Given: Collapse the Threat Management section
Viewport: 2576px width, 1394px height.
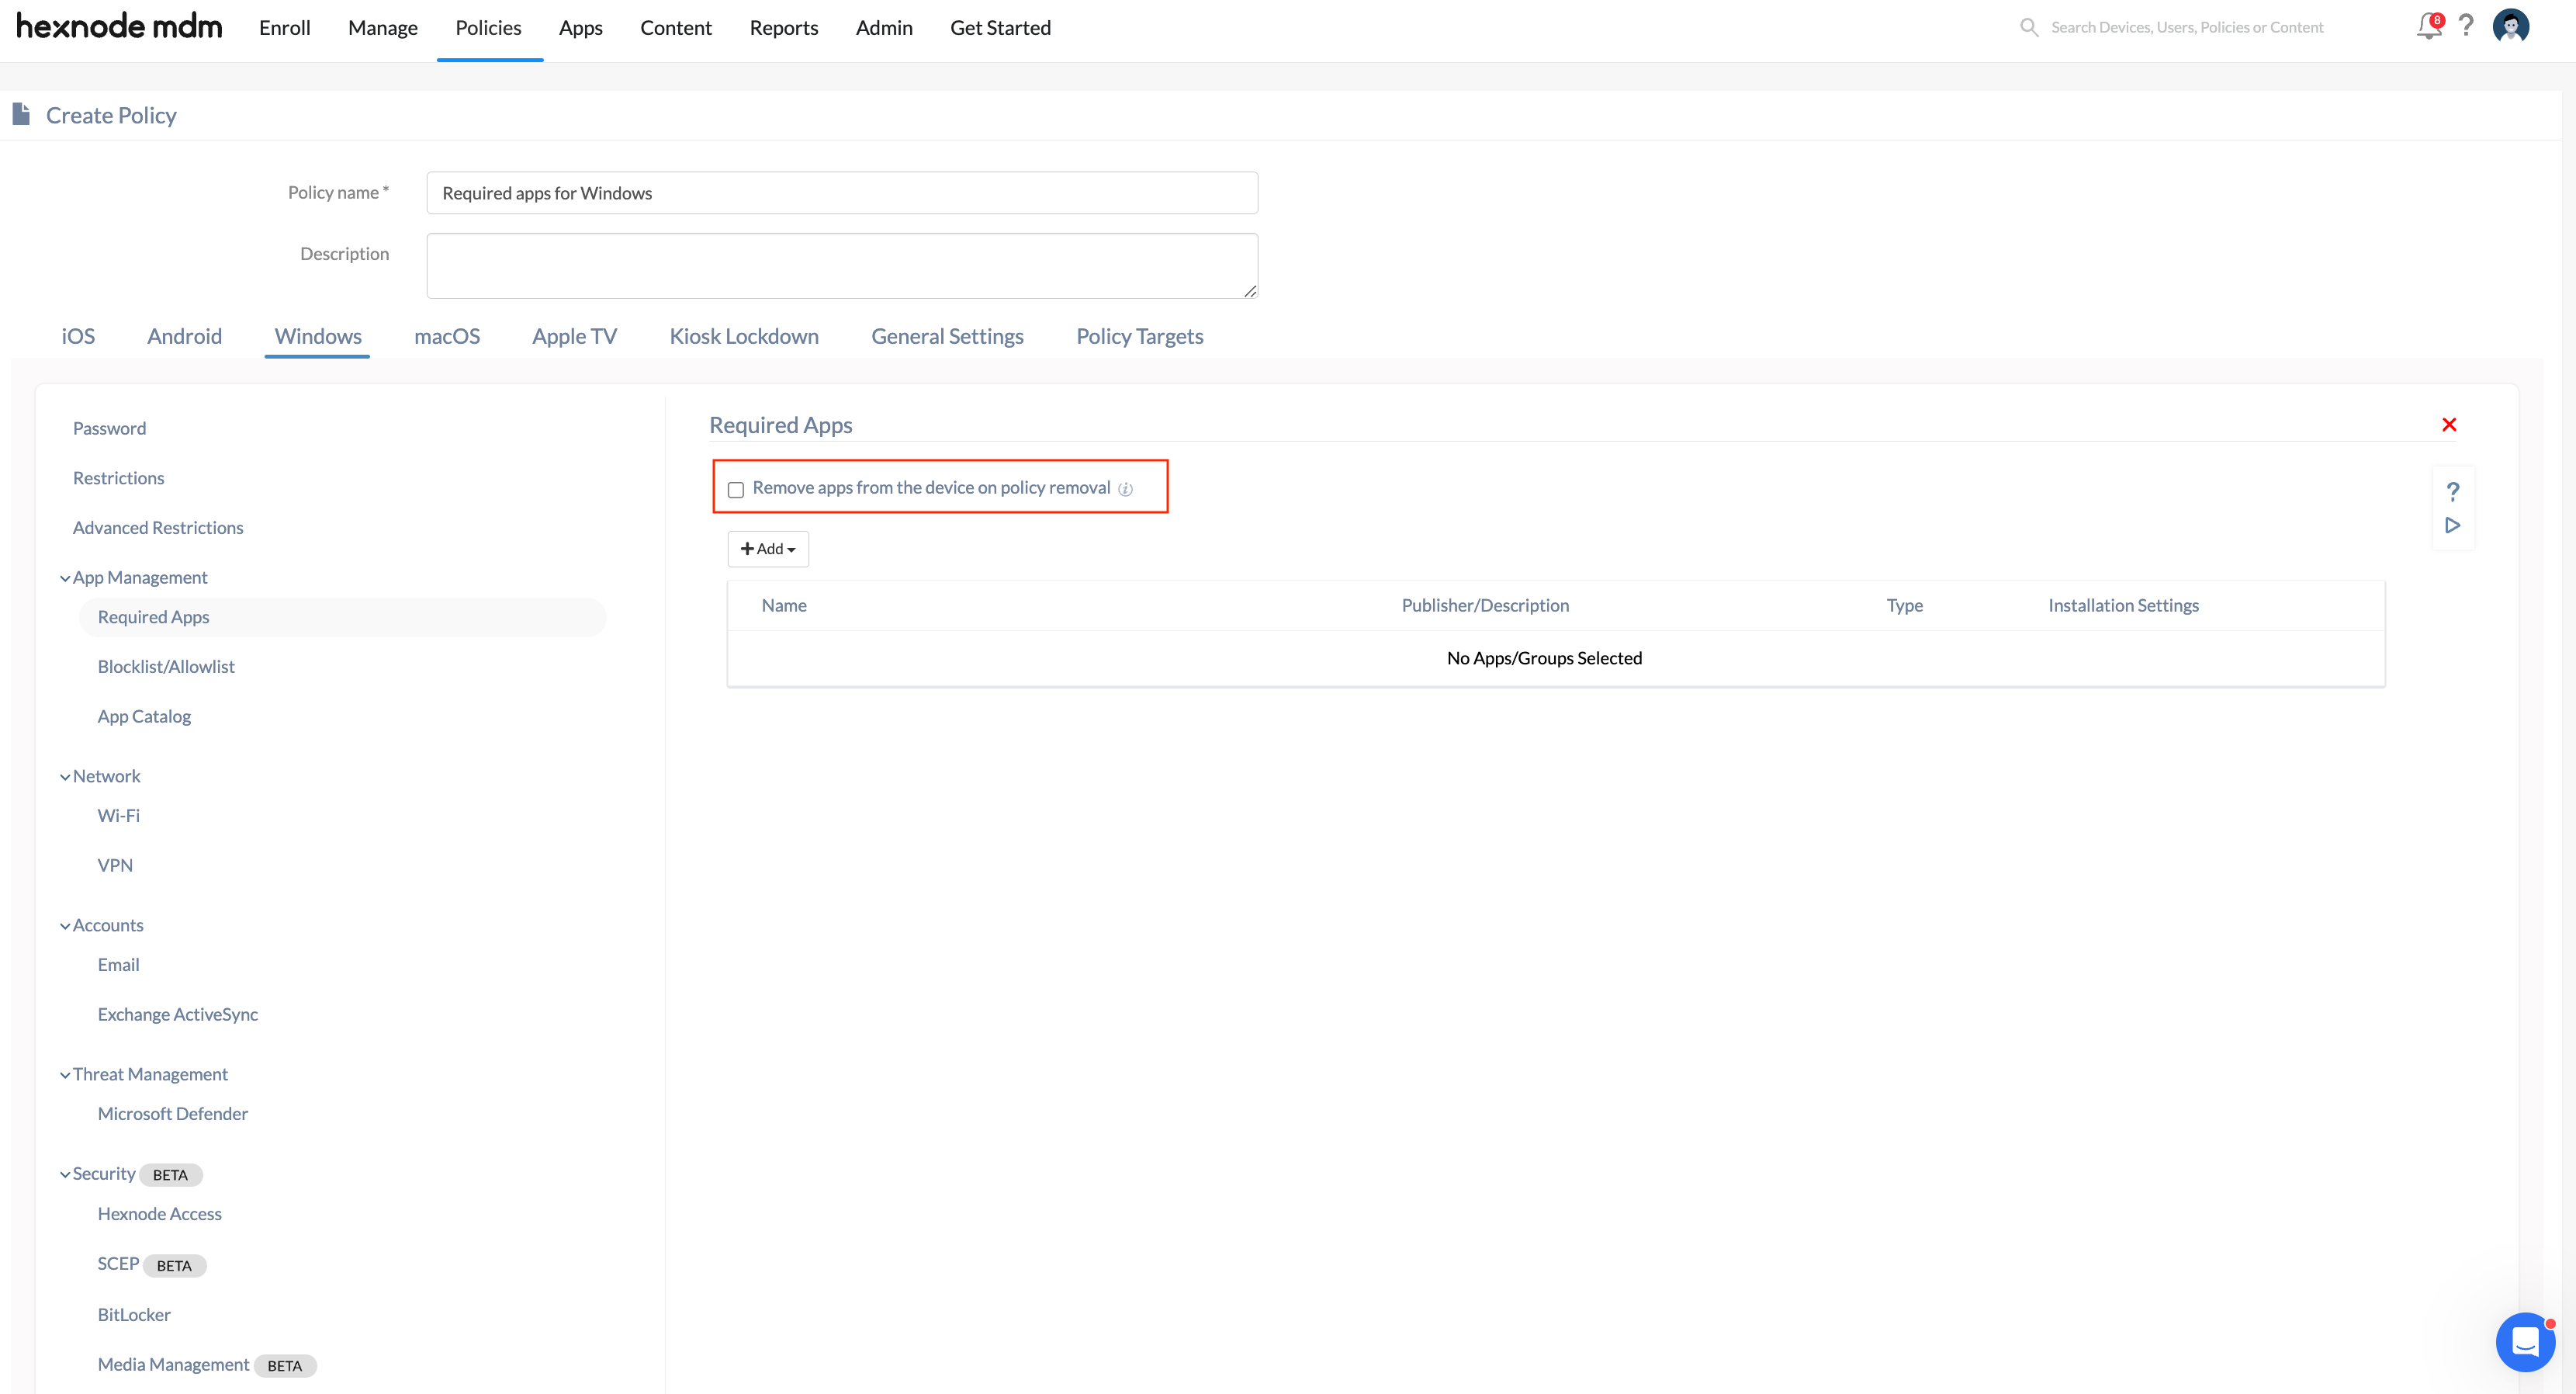Looking at the screenshot, I should pos(65,1075).
